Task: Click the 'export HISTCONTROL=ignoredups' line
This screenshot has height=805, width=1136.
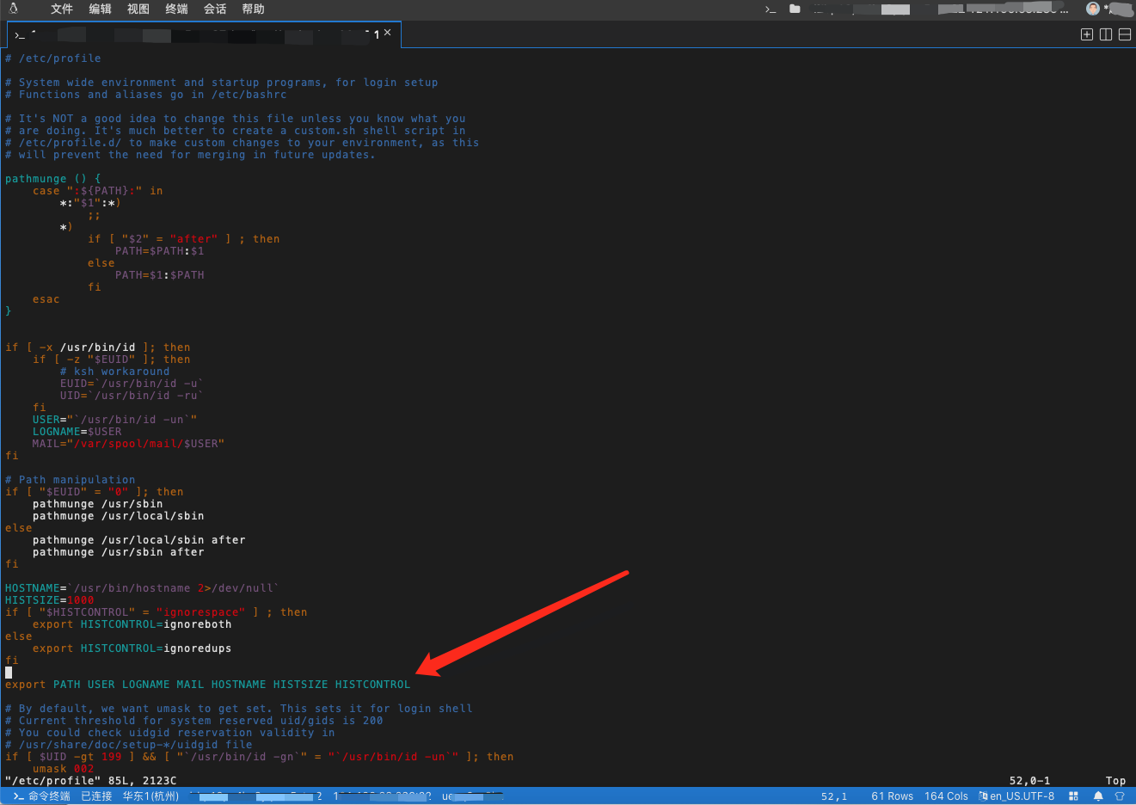Action: [132, 648]
